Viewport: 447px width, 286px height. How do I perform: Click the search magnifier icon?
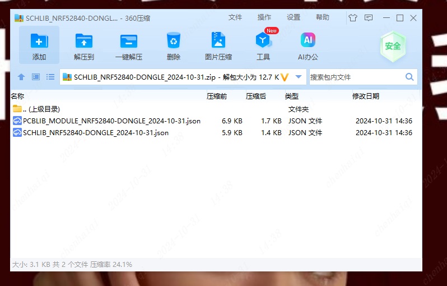tap(409, 77)
